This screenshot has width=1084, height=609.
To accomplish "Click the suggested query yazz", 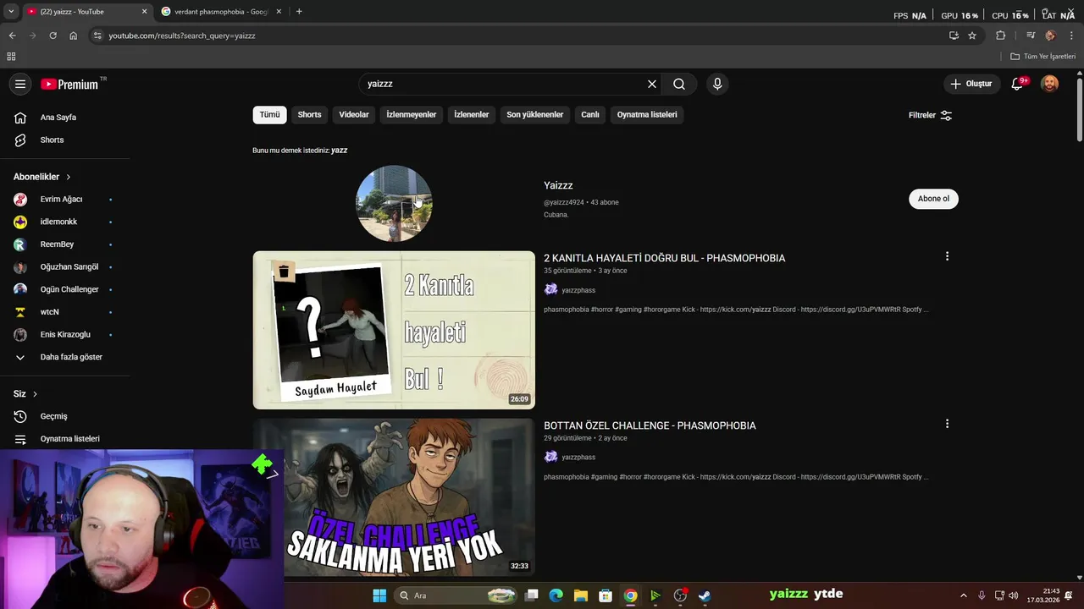I will coord(340,151).
